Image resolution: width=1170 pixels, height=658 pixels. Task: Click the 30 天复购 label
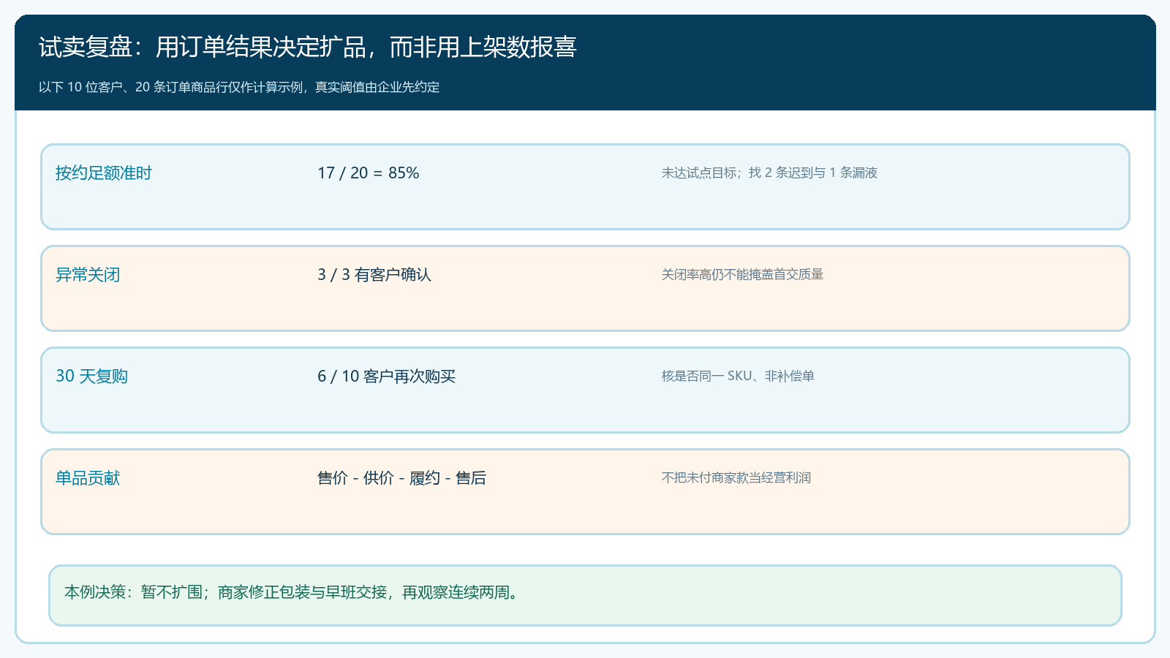point(91,377)
